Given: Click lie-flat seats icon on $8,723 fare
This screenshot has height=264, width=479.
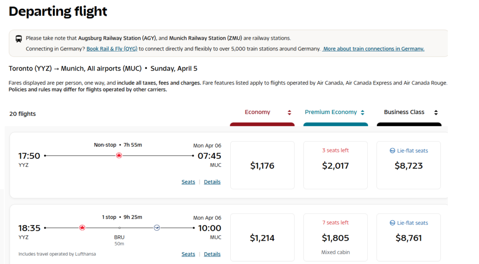Looking at the screenshot, I should pos(392,151).
